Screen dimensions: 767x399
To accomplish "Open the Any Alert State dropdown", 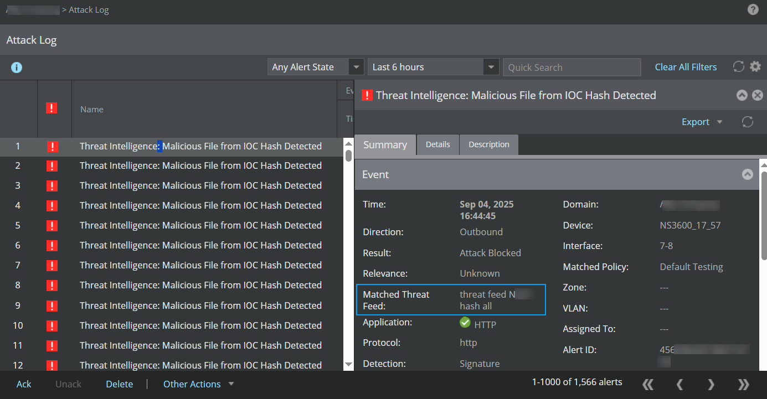I will 316,67.
